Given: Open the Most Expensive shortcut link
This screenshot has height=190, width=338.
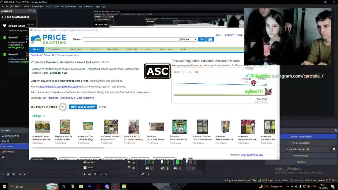Looking at the screenshot, I should coord(85,98).
